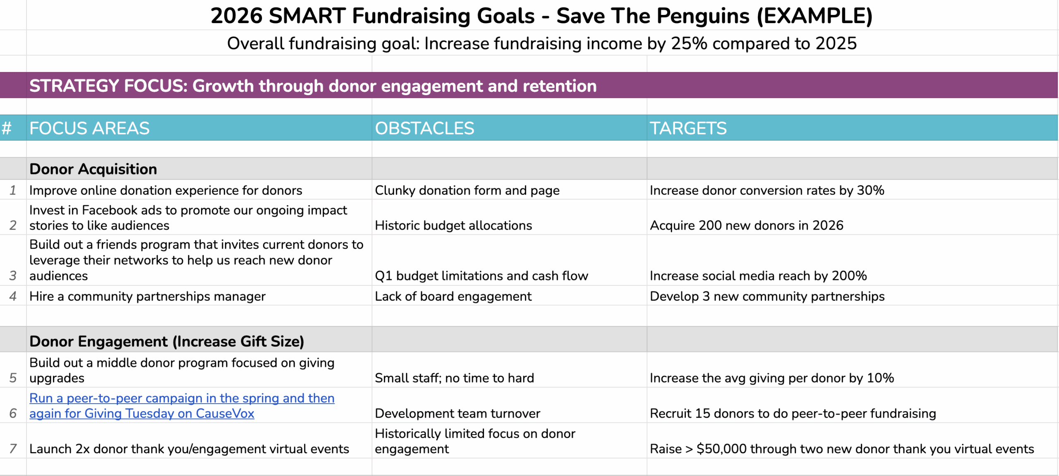Select the Donor Engagement (Increase Gift Size) heading
Viewport: 1059px width, 476px height.
[167, 341]
